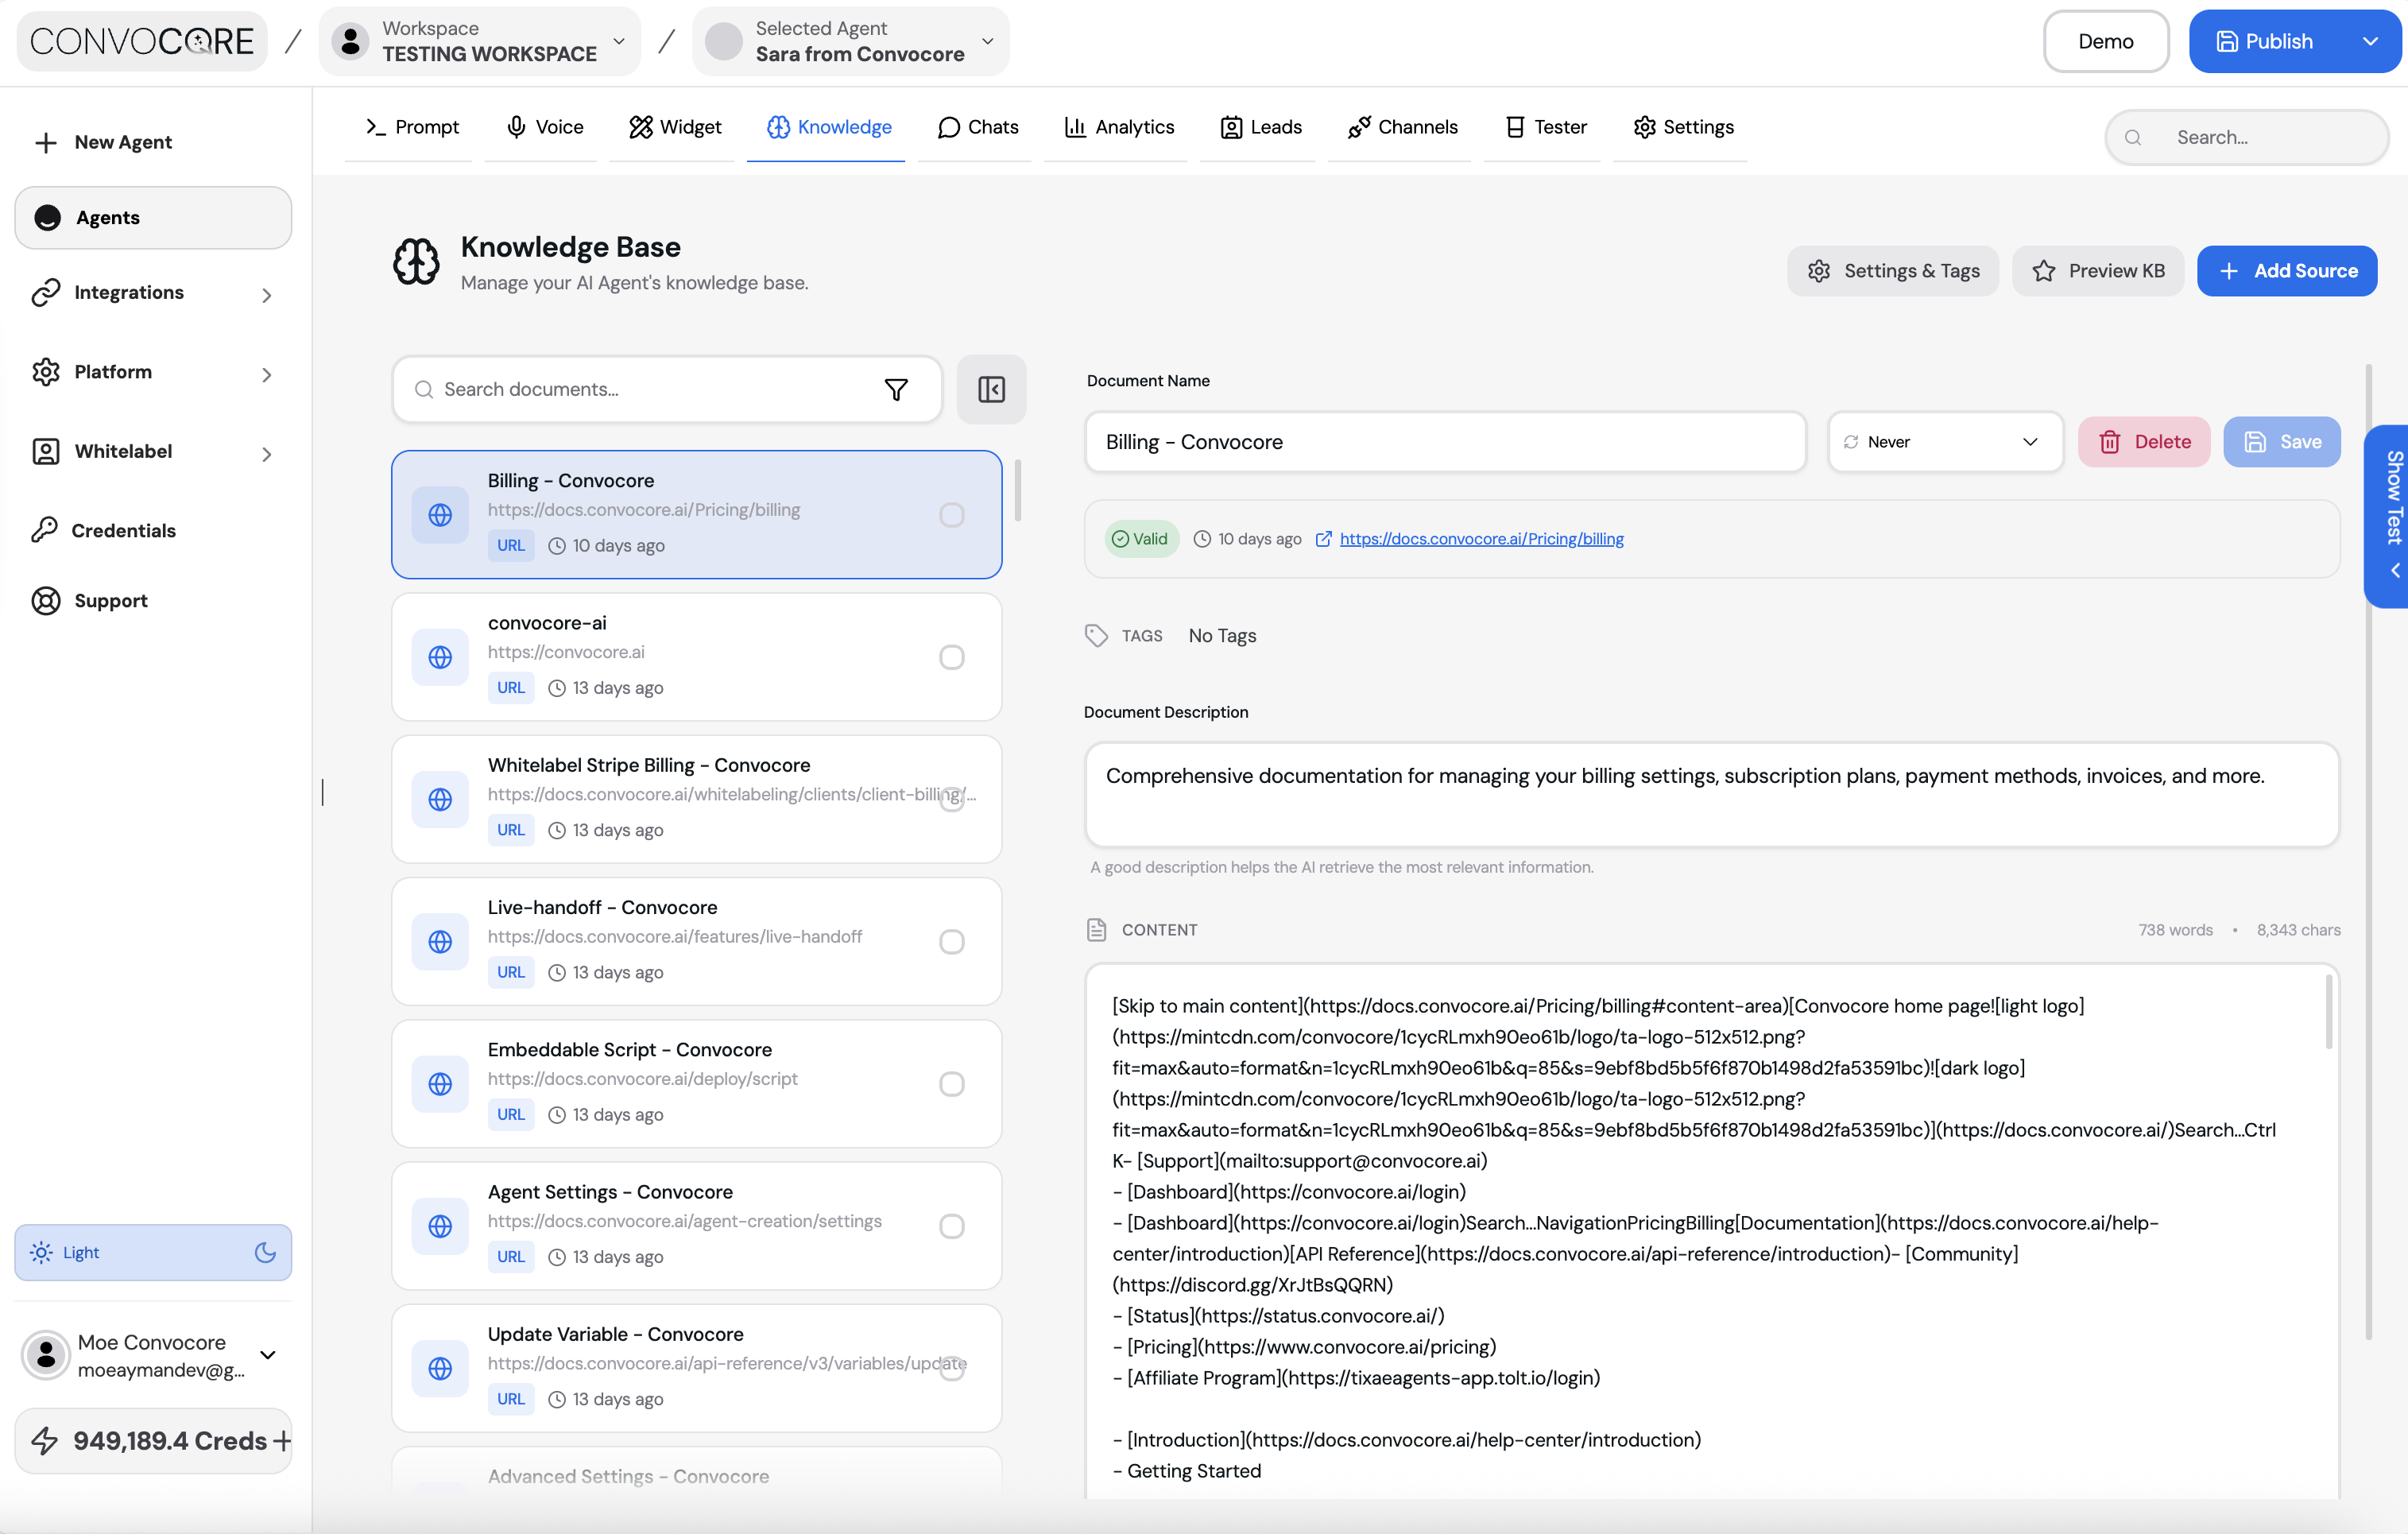Viewport: 2408px width, 1534px height.
Task: Click the document list scrollbar
Action: pyautogui.click(x=1018, y=490)
